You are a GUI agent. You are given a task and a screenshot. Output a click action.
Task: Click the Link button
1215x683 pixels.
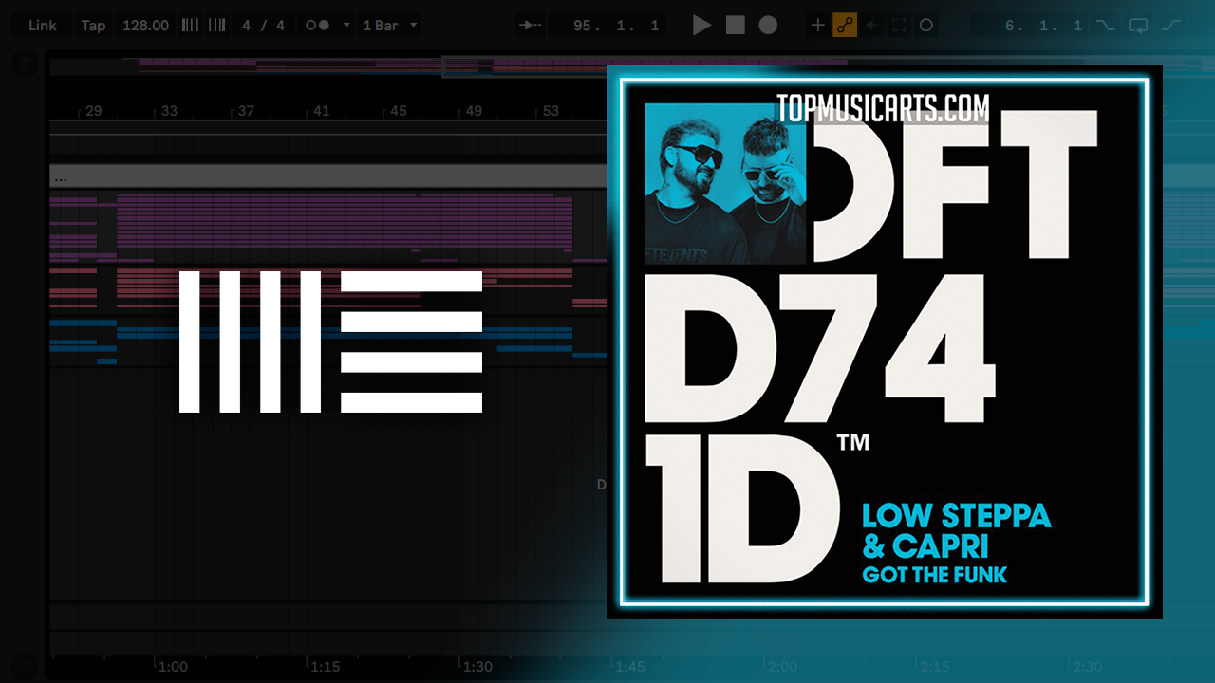[x=42, y=26]
